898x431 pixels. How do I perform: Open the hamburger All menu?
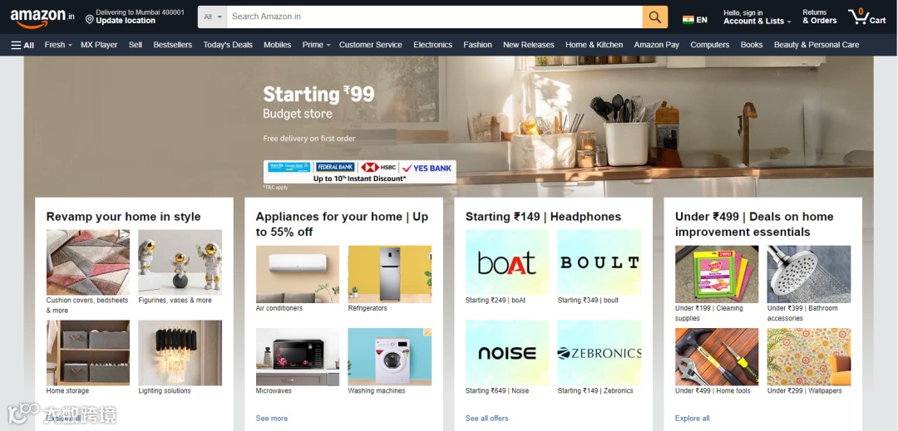point(22,45)
